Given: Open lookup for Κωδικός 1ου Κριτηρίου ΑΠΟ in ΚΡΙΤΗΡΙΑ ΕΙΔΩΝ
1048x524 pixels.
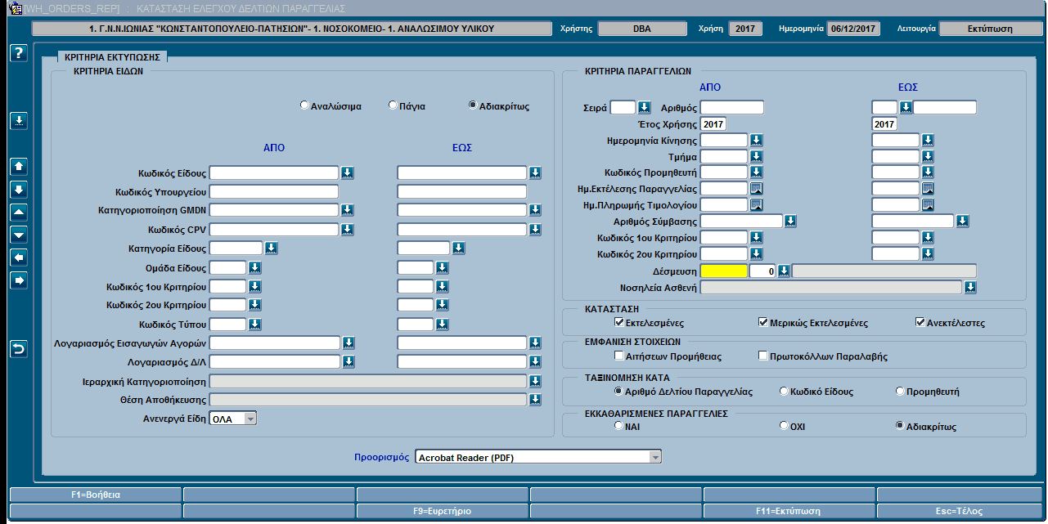Looking at the screenshot, I should point(254,286).
